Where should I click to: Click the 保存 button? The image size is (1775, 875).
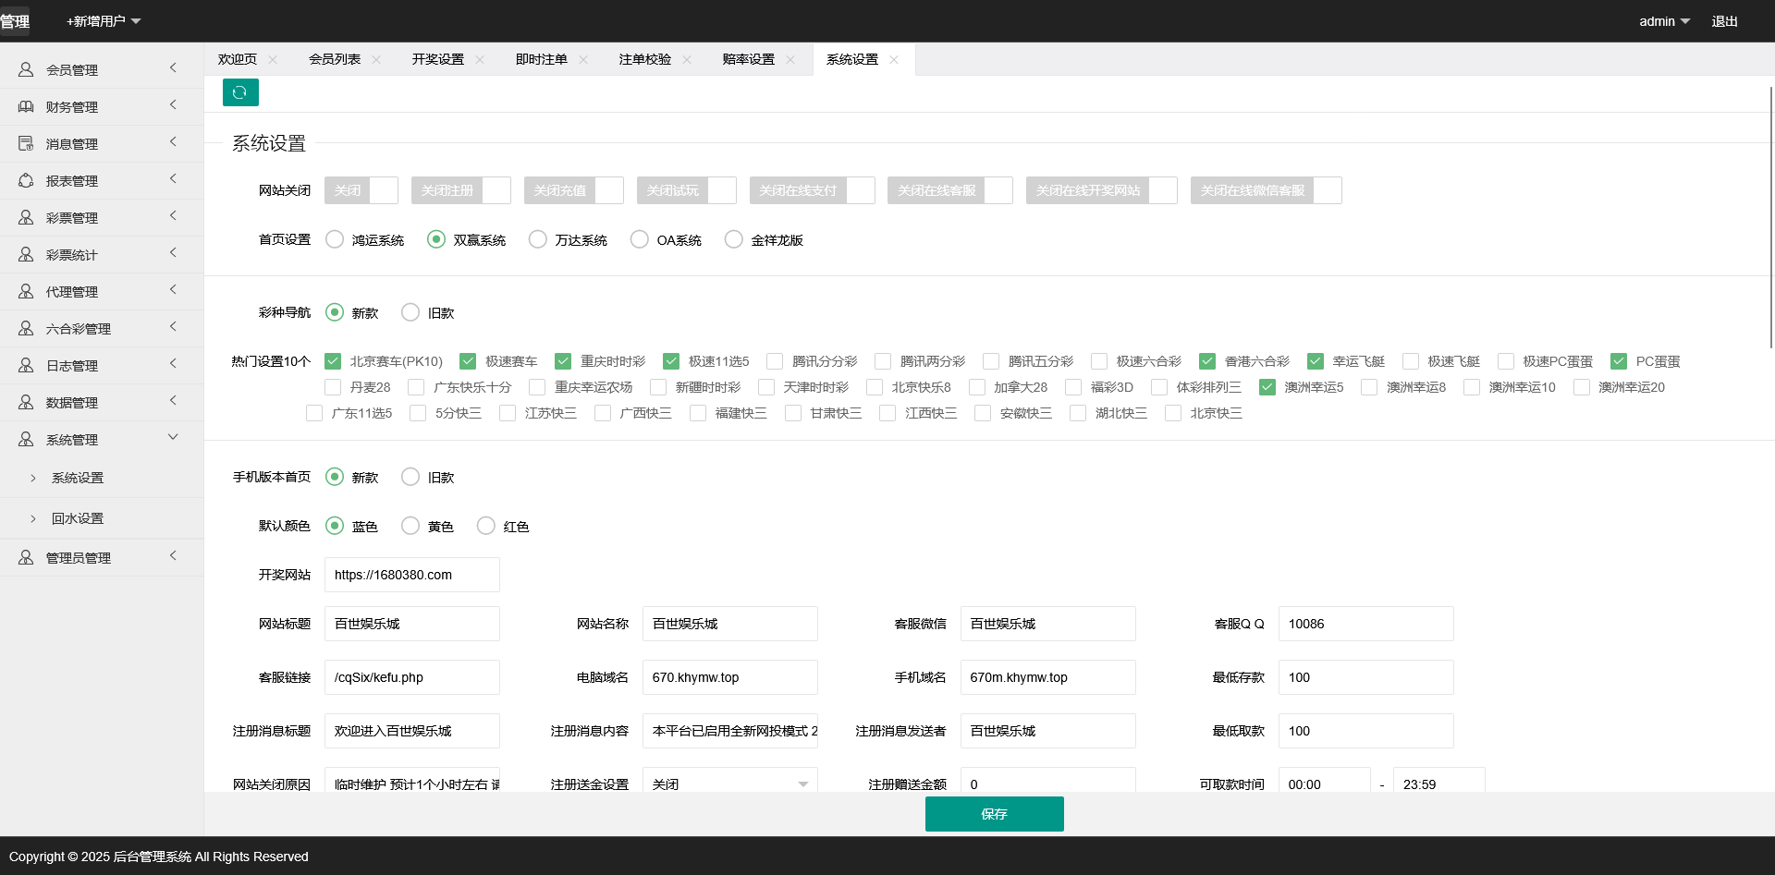(x=995, y=814)
